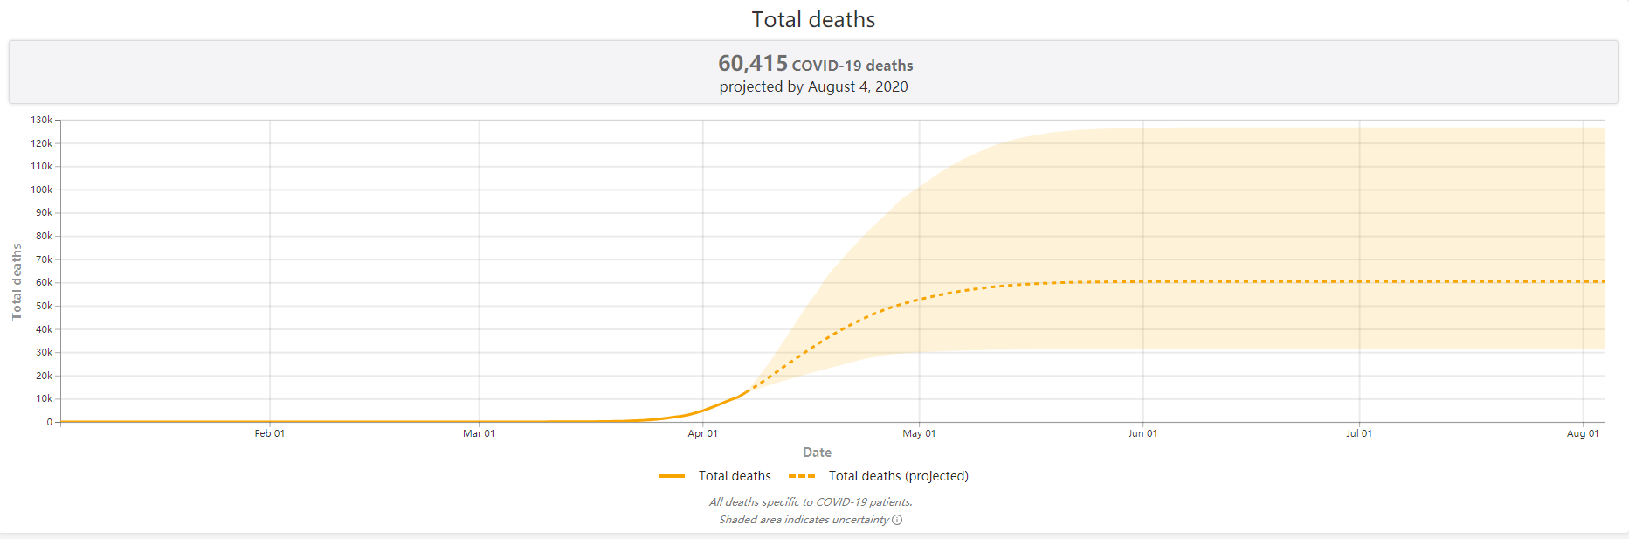
Task: Click the 'Jun 01' x-axis label
Action: coord(1142,433)
